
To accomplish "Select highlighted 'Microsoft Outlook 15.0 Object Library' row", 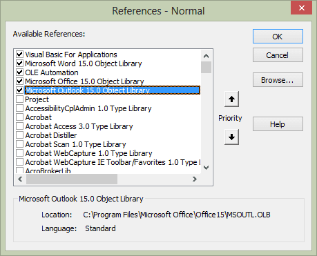I will pos(113,90).
